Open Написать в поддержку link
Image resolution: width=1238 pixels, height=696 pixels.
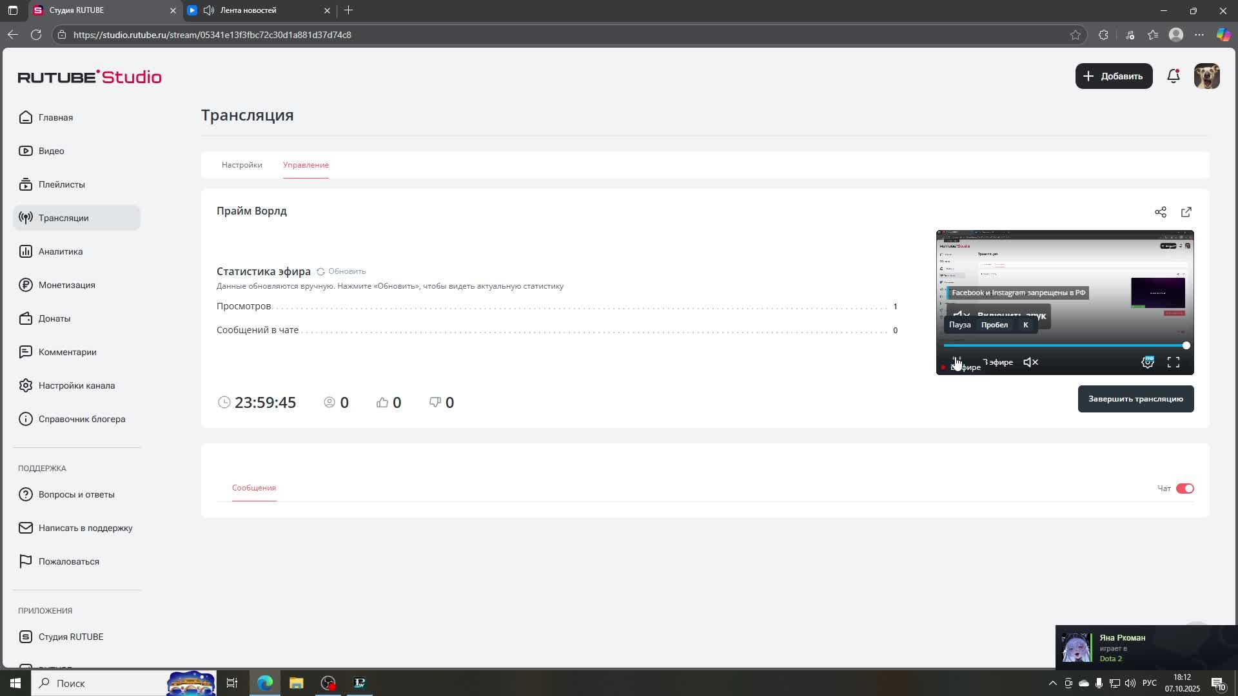(x=85, y=528)
